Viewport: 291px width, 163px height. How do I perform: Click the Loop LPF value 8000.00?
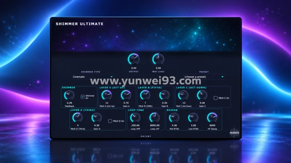pos(155,125)
